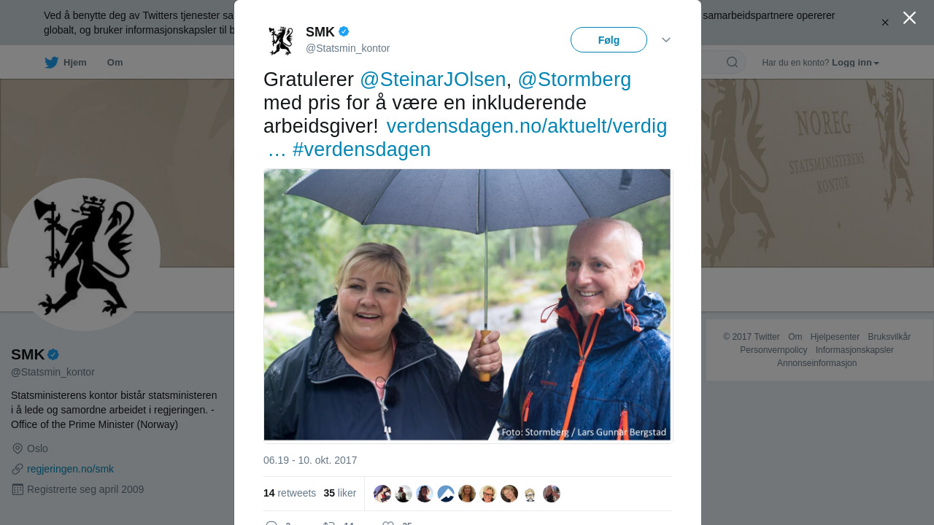
Task: Click the first liker avatar
Action: 382,494
